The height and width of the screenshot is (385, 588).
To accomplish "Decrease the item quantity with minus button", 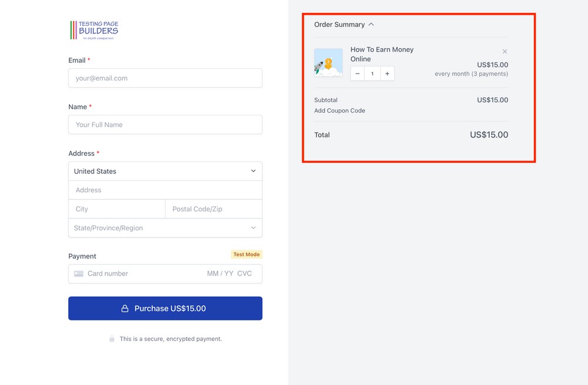I will coord(358,73).
